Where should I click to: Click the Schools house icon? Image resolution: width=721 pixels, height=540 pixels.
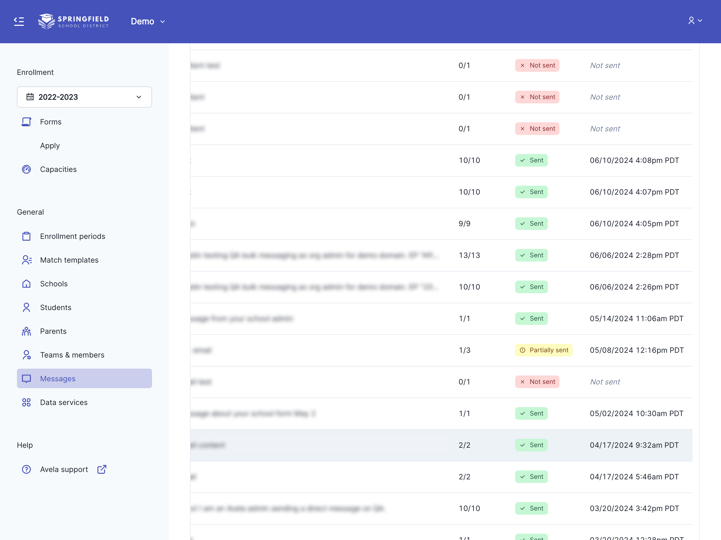click(26, 284)
